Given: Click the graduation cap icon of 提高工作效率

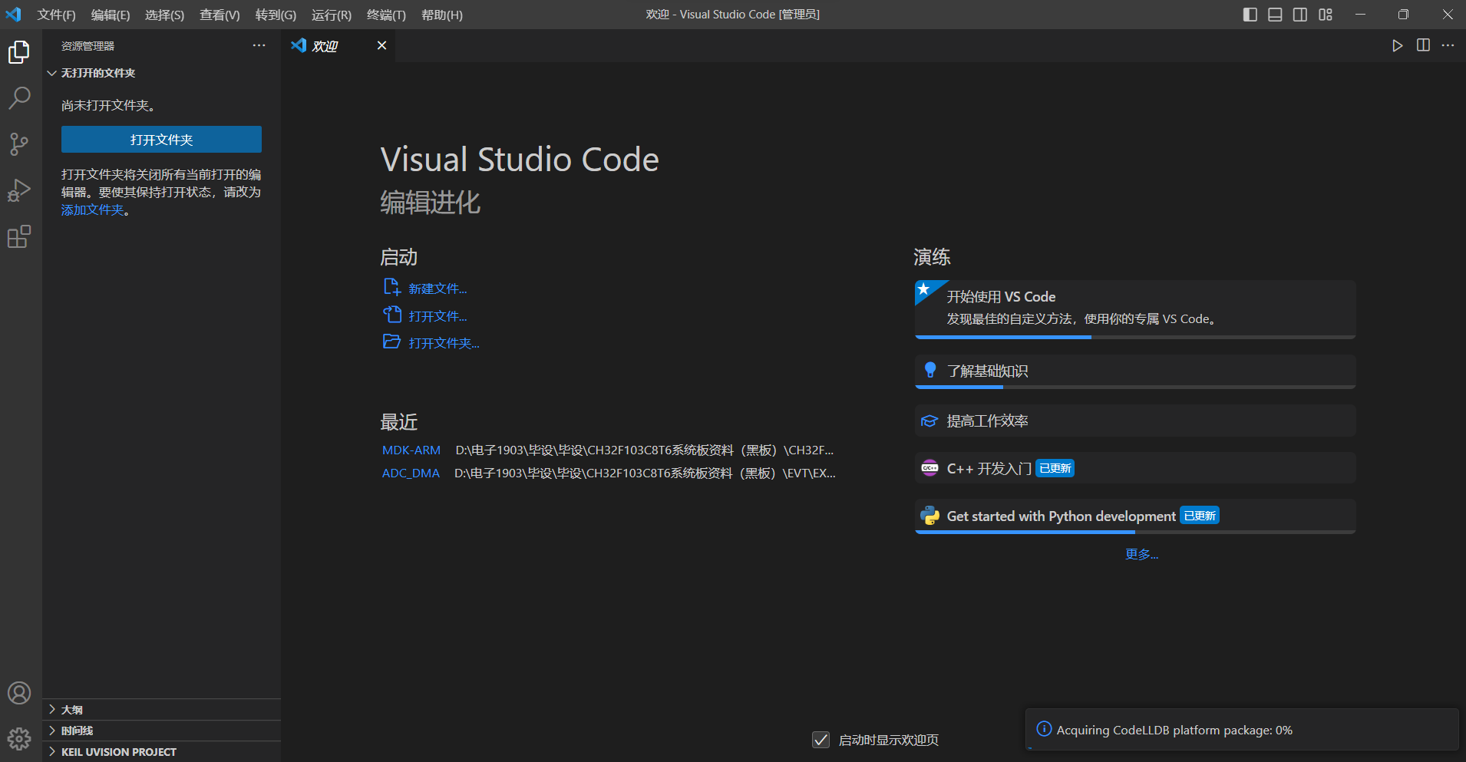Looking at the screenshot, I should tap(929, 421).
